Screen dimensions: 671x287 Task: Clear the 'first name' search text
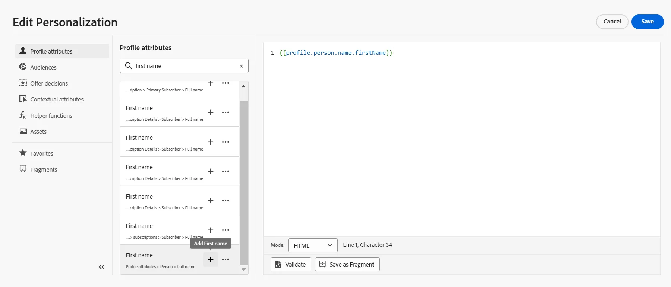click(x=242, y=66)
